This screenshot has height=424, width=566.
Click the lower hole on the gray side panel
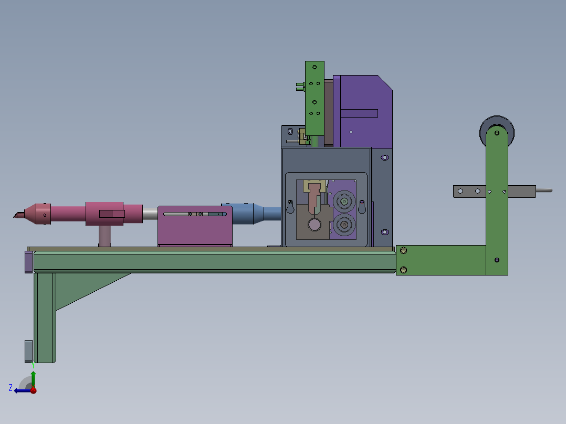[x=385, y=232]
